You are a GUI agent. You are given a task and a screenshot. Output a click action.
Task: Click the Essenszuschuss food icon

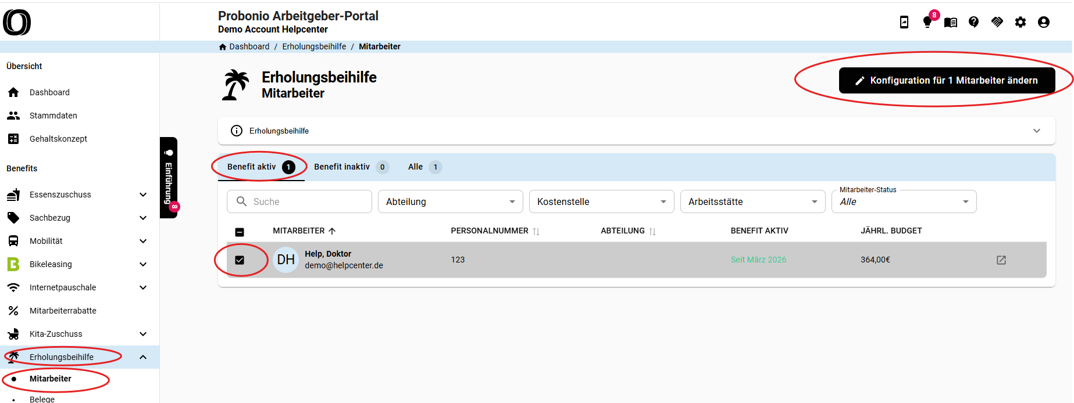[x=13, y=195]
